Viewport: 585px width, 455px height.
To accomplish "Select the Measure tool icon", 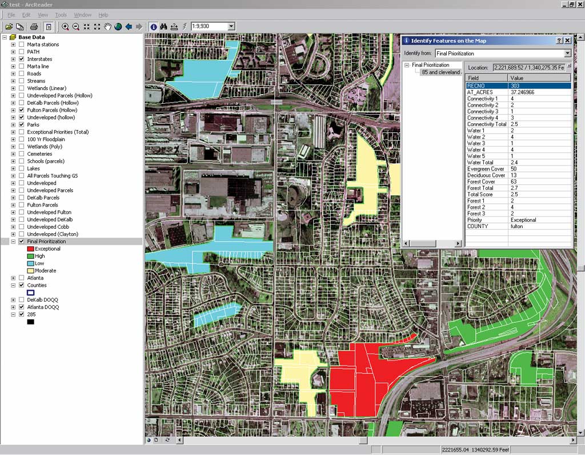I will click(174, 26).
